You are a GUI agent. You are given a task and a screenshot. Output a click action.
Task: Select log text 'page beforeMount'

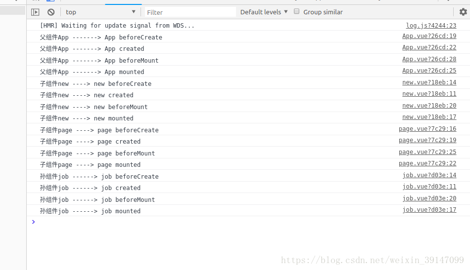click(126, 153)
